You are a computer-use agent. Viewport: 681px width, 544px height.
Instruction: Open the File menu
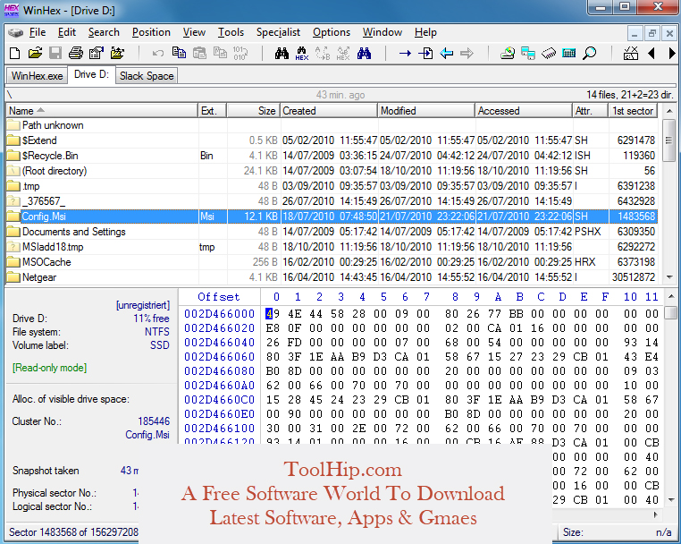pyautogui.click(x=38, y=32)
